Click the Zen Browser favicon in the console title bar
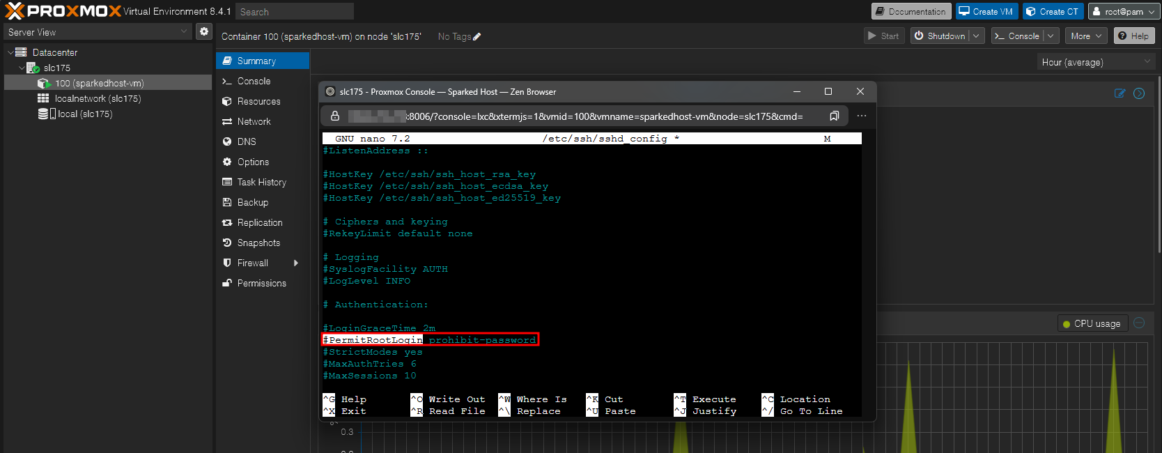1162x453 pixels. pyautogui.click(x=330, y=91)
